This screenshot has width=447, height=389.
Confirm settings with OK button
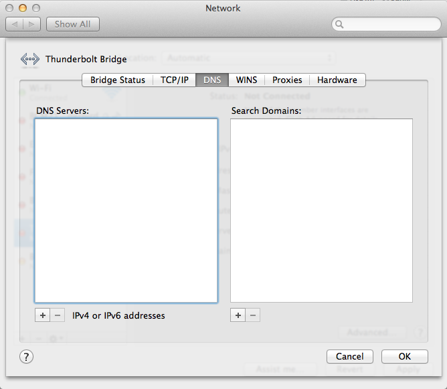point(405,356)
